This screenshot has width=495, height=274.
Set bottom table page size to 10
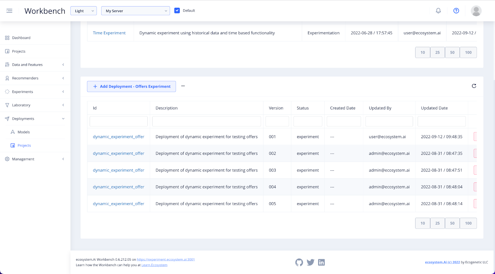pos(423,223)
